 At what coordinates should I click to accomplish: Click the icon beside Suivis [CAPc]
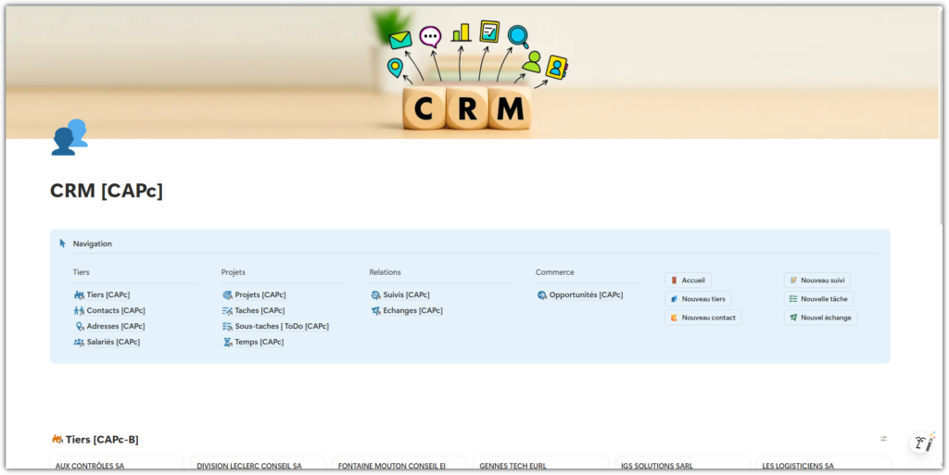375,295
